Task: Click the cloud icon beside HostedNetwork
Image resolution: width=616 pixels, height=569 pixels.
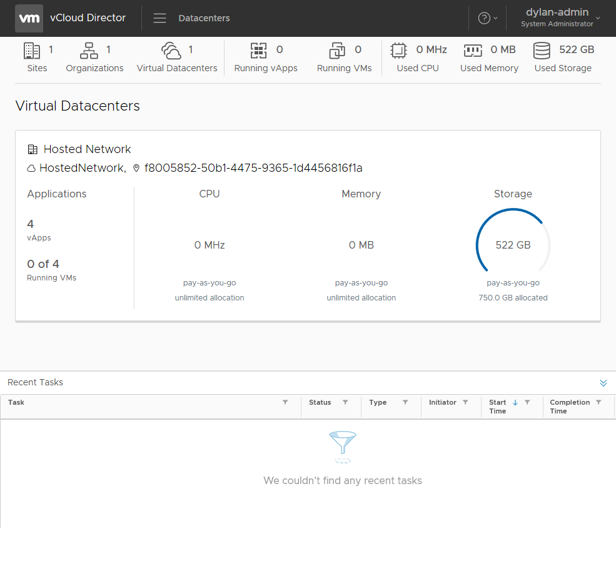Action: tap(31, 169)
